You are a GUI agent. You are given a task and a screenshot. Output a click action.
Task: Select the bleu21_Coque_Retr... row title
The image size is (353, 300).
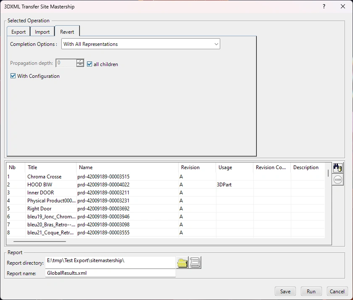click(50, 233)
